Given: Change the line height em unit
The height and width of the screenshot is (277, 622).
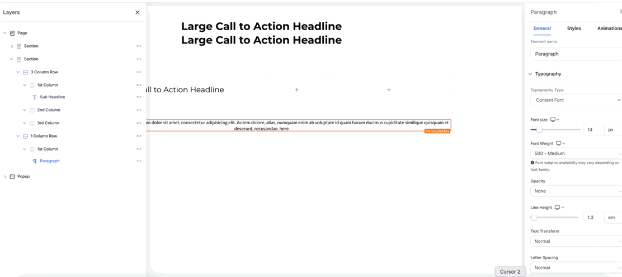Looking at the screenshot, I should coord(613,218).
